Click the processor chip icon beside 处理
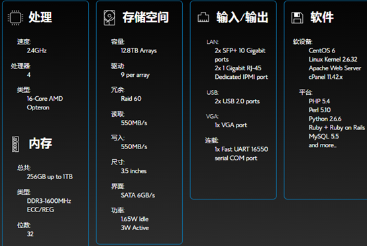 pyautogui.click(x=15, y=17)
